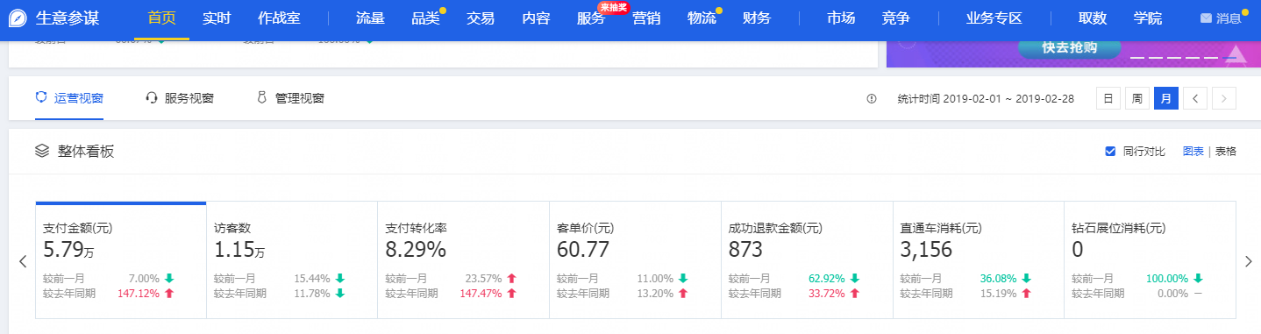This screenshot has width=1261, height=334.
Task: Open the 竞争 menu
Action: (896, 18)
